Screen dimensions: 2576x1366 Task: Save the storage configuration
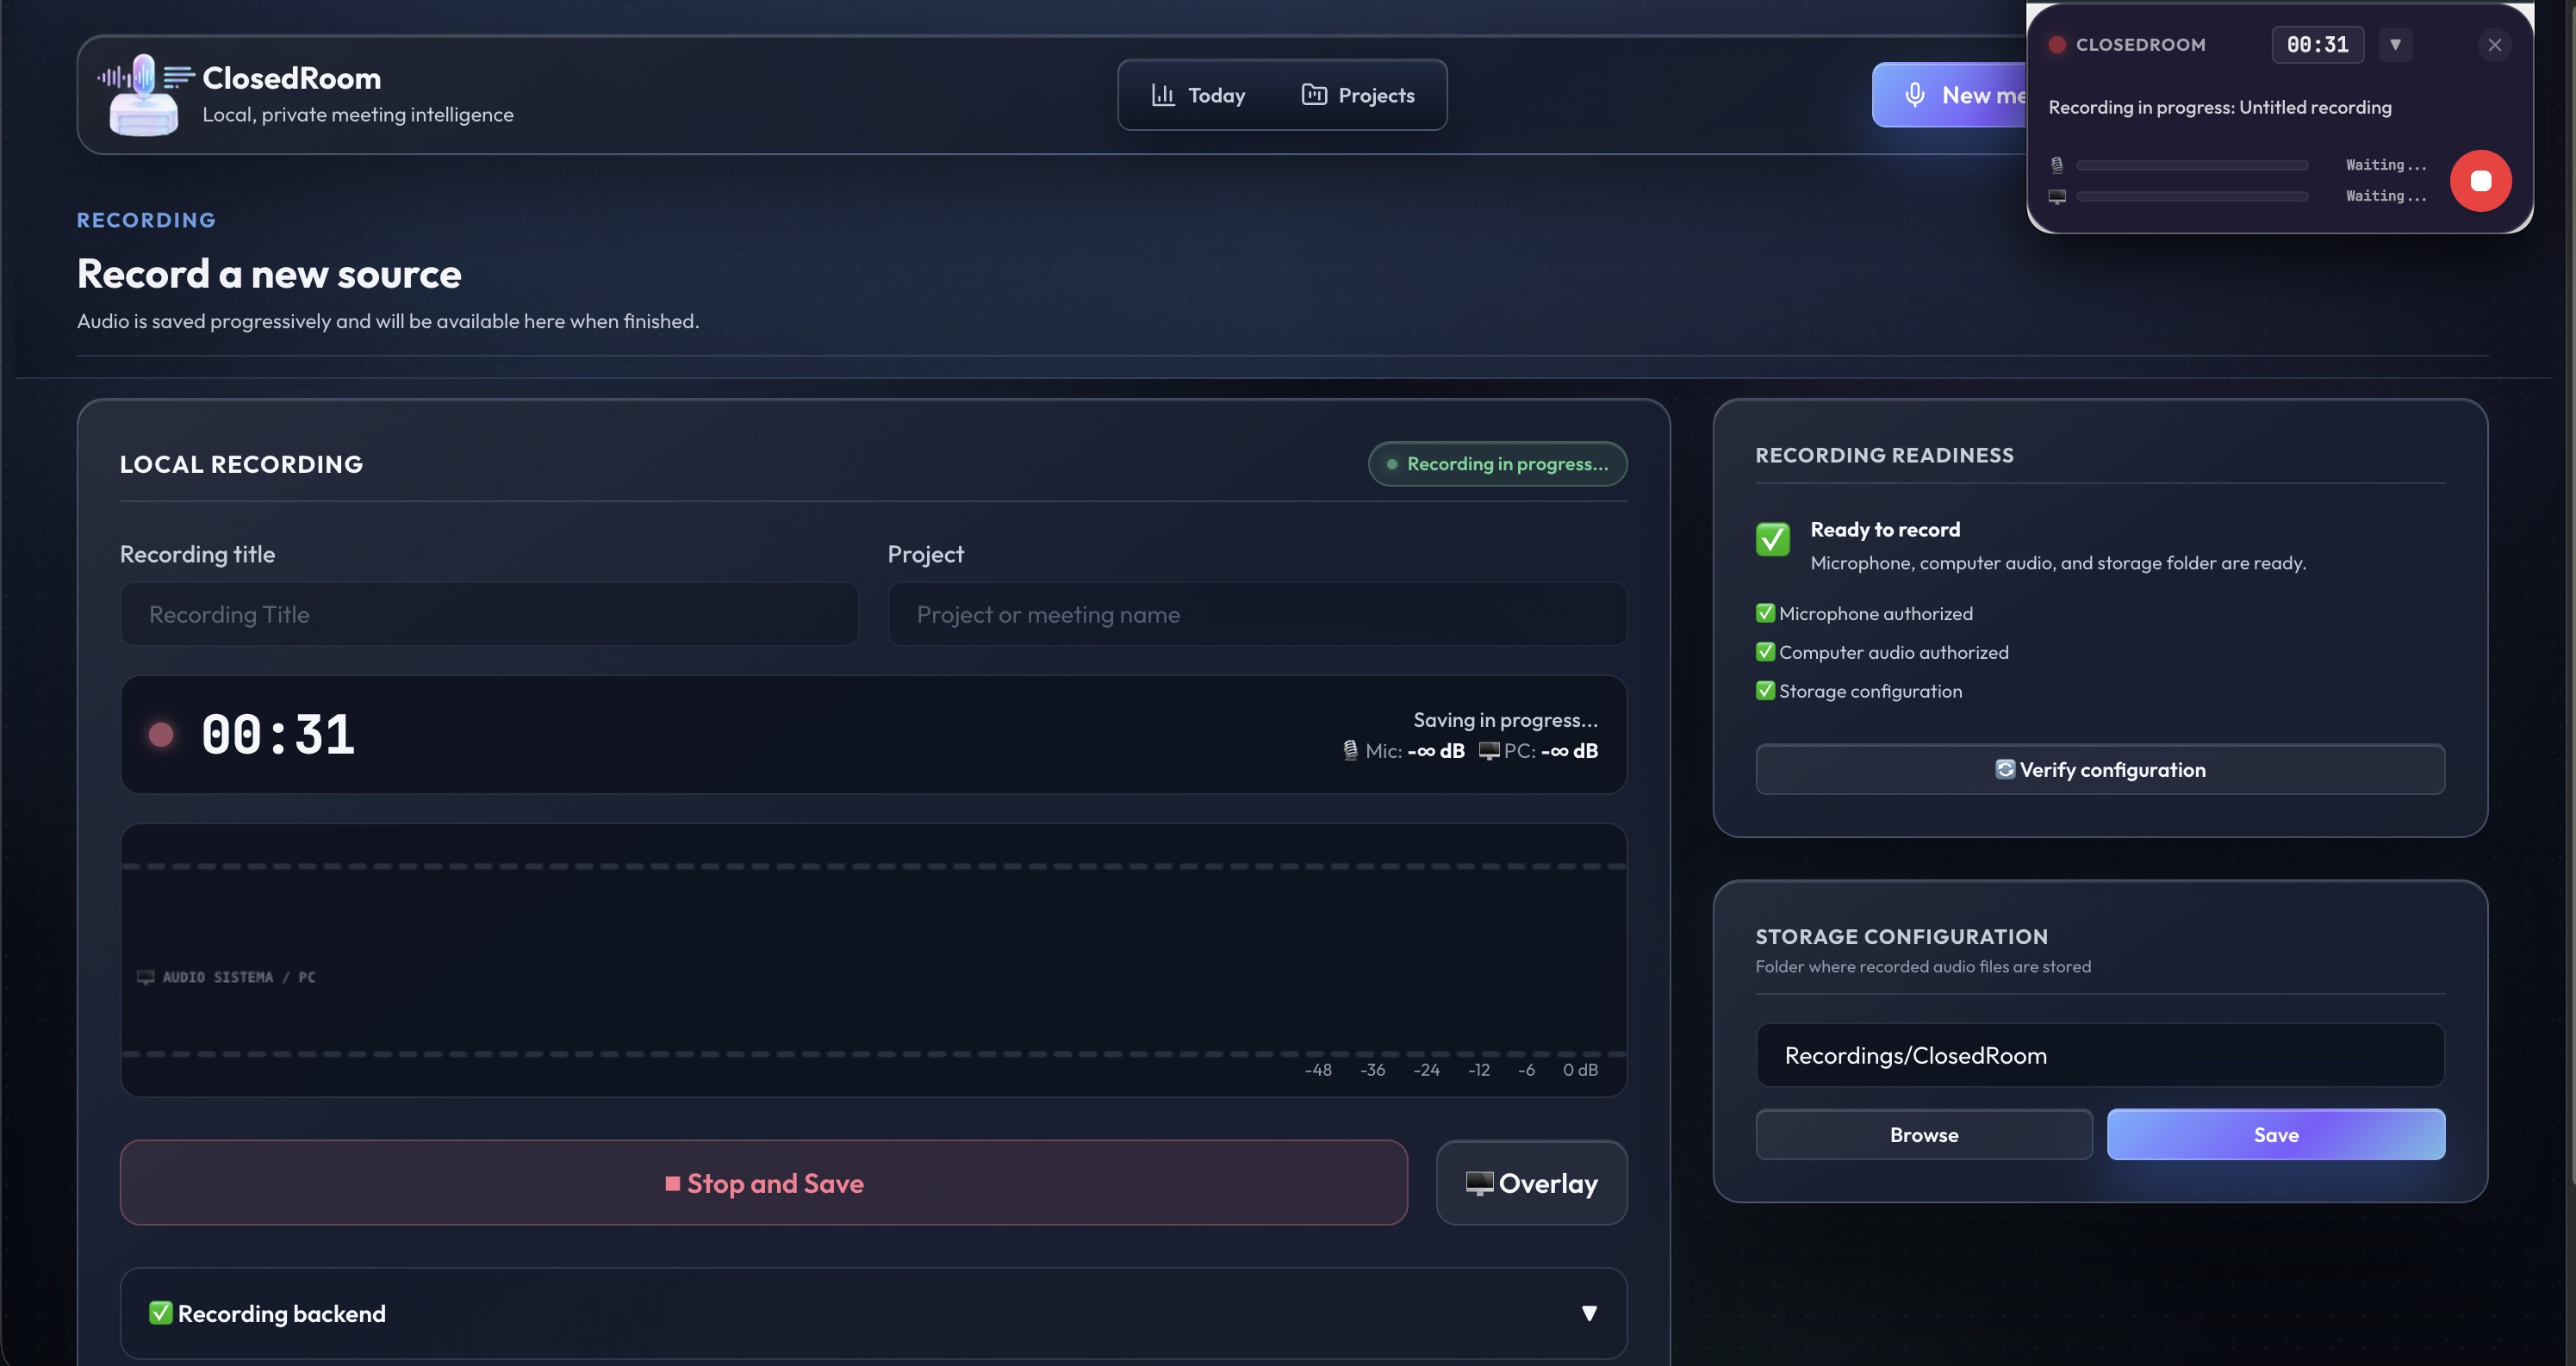2276,1135
